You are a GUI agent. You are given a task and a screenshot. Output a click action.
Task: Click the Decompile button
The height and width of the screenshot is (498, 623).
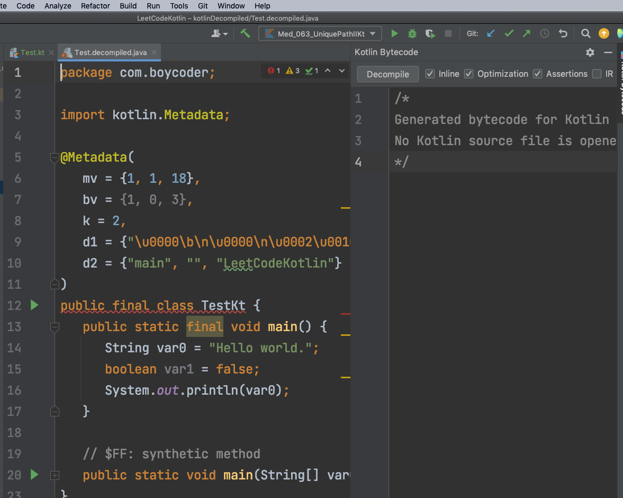(387, 74)
